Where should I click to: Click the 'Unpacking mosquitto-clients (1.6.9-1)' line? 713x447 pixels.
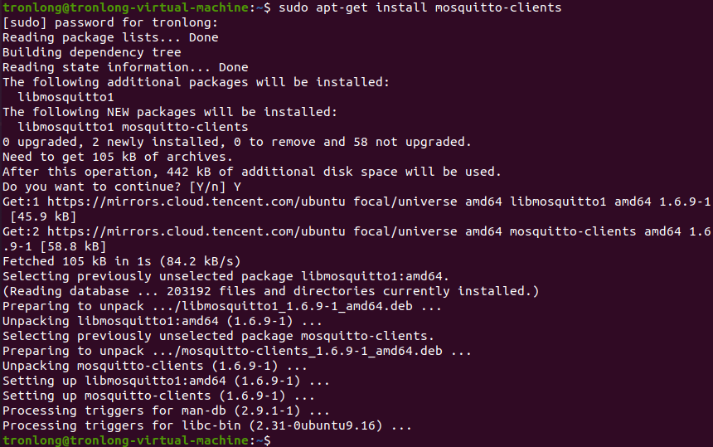click(x=155, y=366)
